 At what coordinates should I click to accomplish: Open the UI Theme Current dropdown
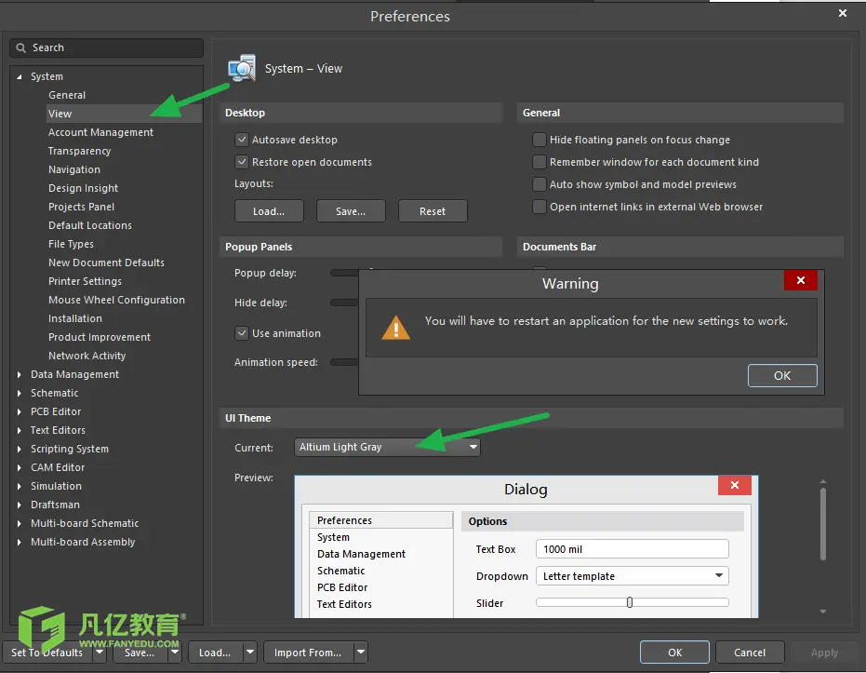pos(387,447)
